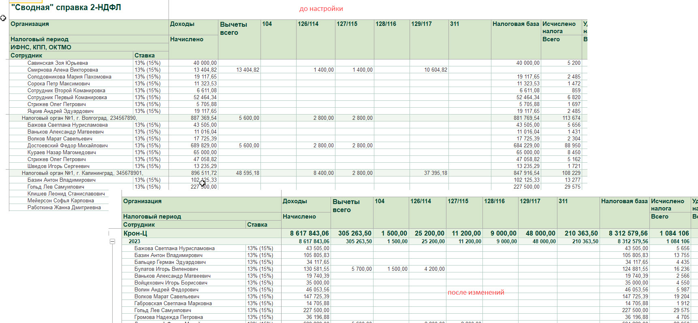Select the deductions total 48 595,18
This screenshot has width=698, height=323.
click(x=248, y=173)
